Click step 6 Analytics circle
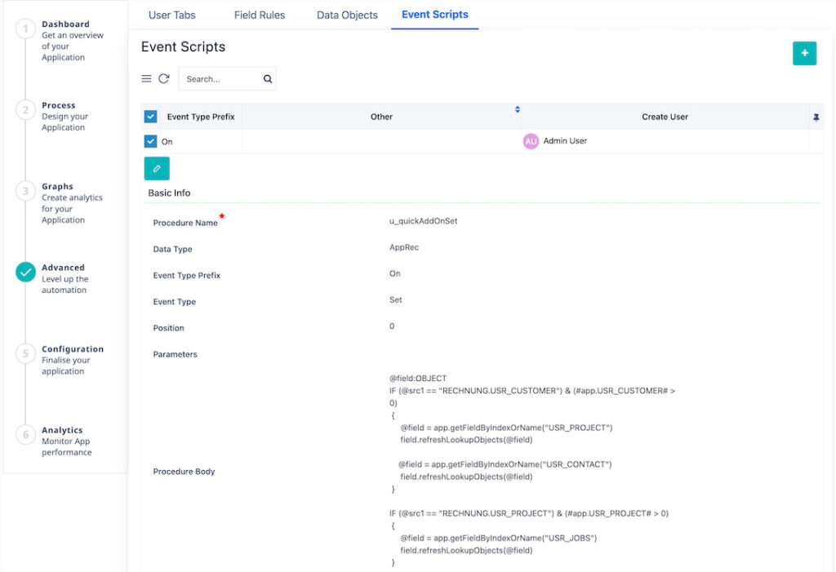Viewport: 836px width, 572px height. click(x=25, y=434)
